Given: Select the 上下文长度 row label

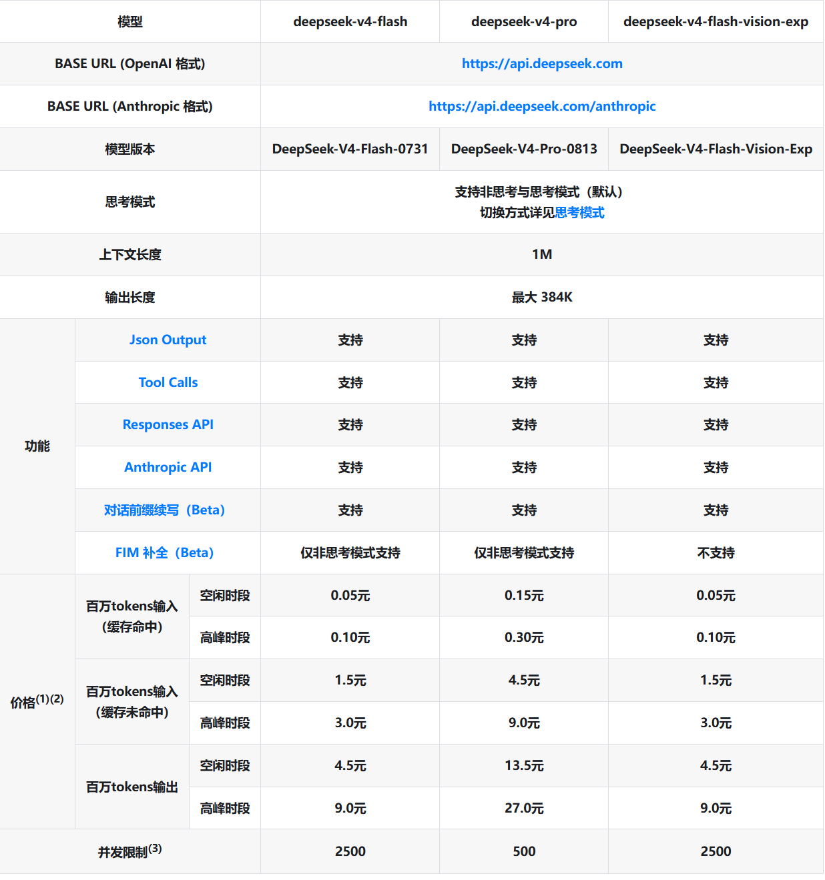Looking at the screenshot, I should tap(130, 255).
